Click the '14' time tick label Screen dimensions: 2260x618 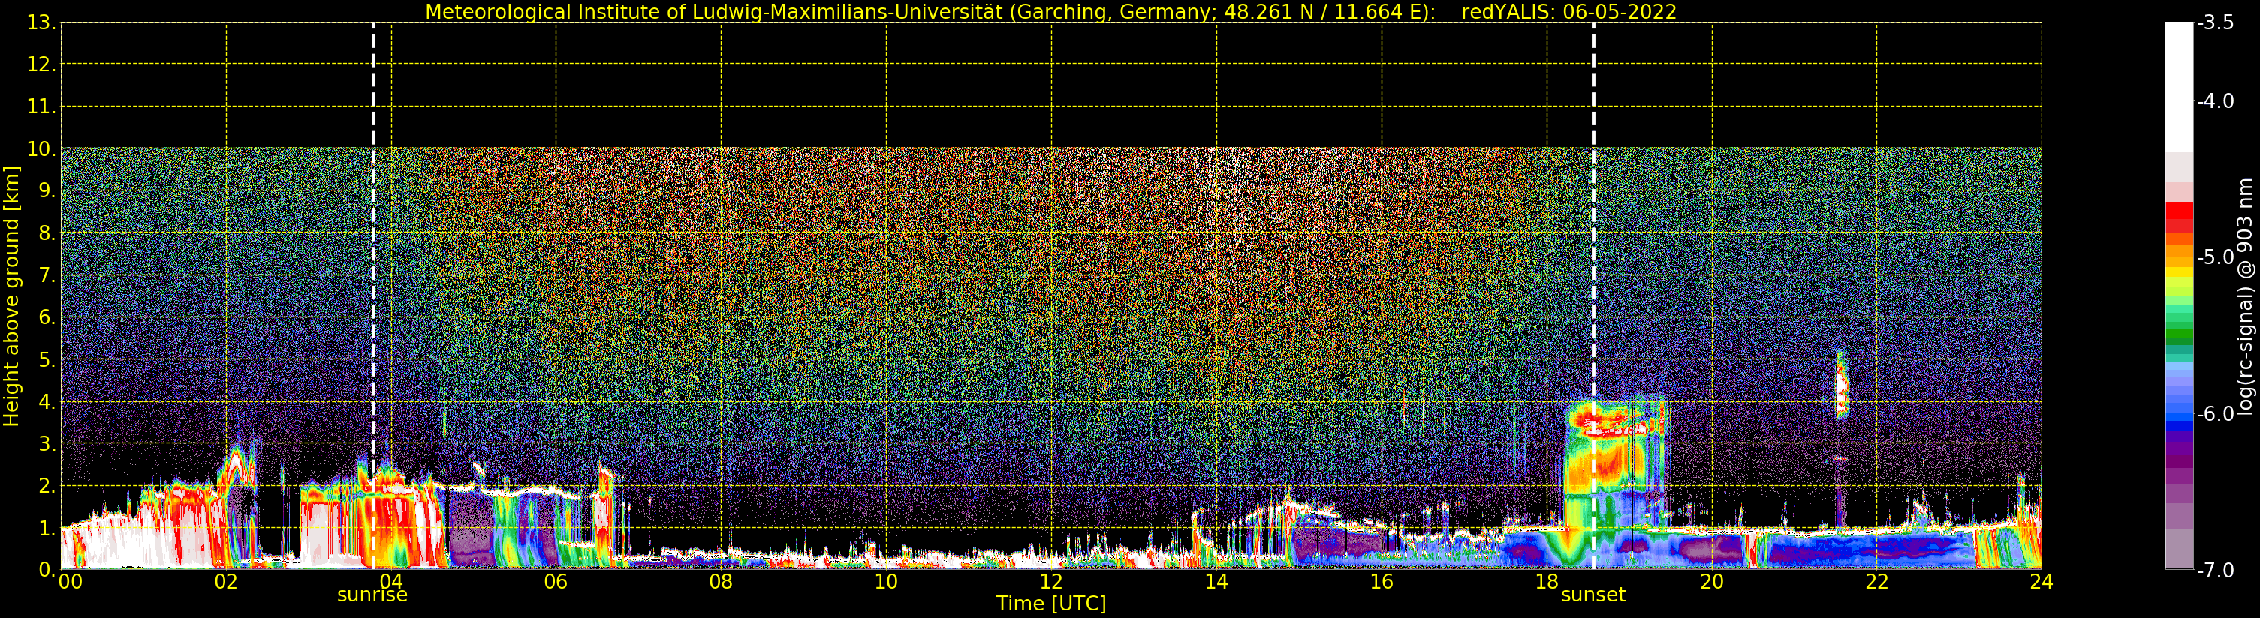click(1216, 581)
